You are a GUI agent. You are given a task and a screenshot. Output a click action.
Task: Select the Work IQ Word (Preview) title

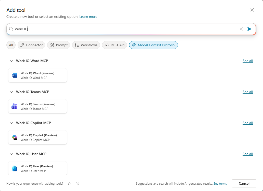(x=37, y=73)
